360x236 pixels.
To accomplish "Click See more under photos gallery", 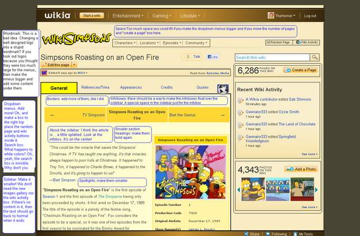I will (310, 207).
